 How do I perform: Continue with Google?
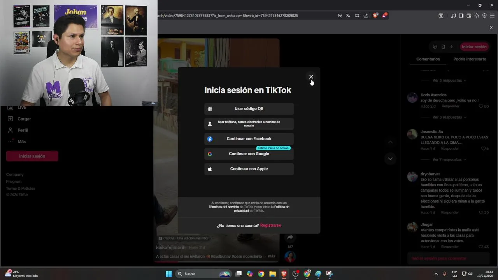(249, 154)
